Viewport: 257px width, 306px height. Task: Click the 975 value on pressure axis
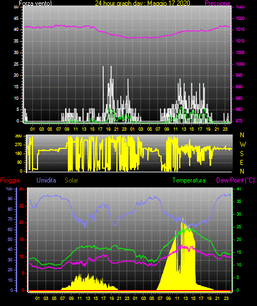click(239, 121)
